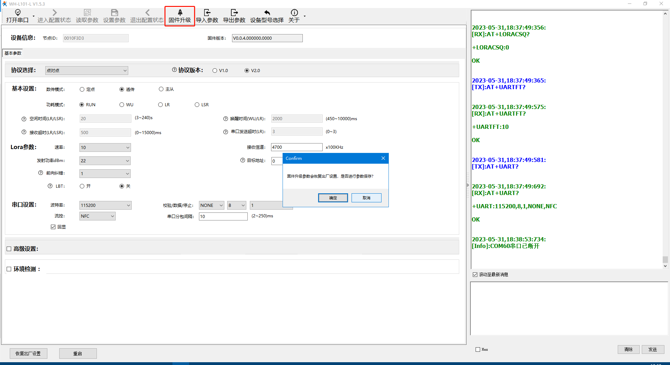The image size is (670, 365).
Task: Click the 打开串口 open serial port icon
Action: (17, 13)
